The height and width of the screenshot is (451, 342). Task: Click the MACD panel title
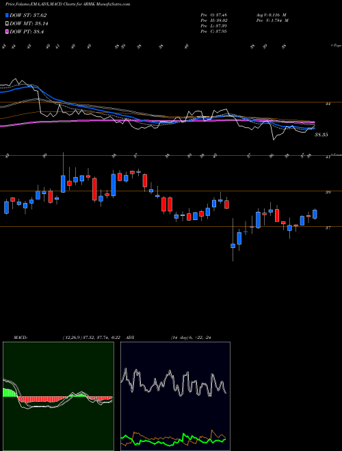pos(20,338)
